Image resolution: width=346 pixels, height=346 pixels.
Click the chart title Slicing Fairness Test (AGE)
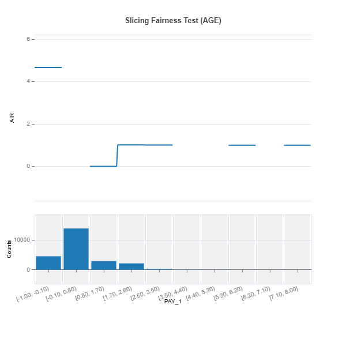click(173, 21)
